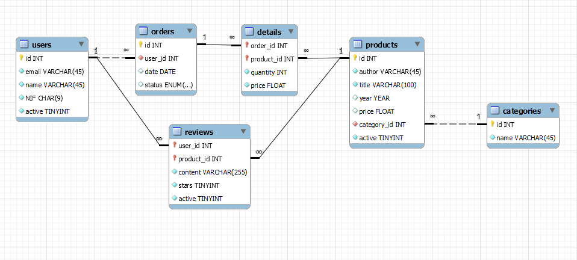Select the 'price FLOAT' column in details
The height and width of the screenshot is (260, 577).
269,85
